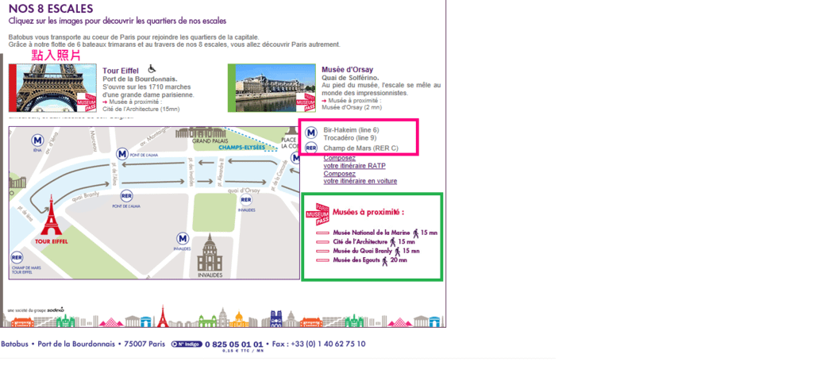Click the RER icon beside Champ de Mars

tap(311, 148)
